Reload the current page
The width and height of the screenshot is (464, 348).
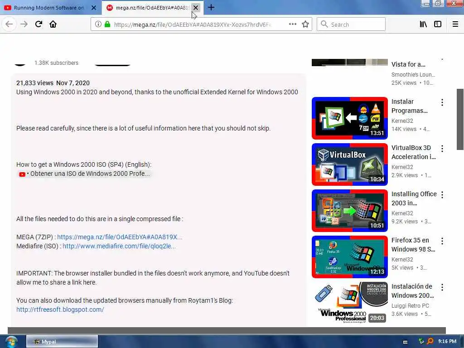click(39, 24)
